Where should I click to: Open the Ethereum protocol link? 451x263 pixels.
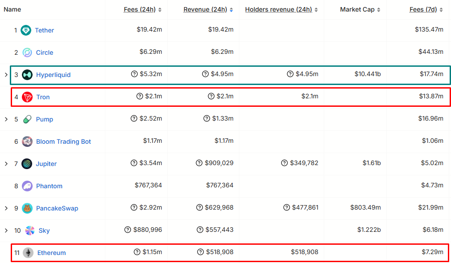(x=51, y=253)
